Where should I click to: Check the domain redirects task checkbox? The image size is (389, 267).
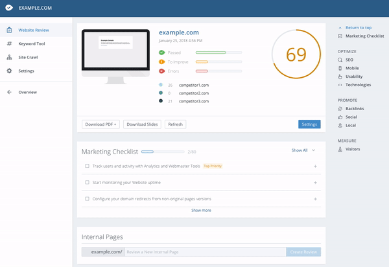87,198
